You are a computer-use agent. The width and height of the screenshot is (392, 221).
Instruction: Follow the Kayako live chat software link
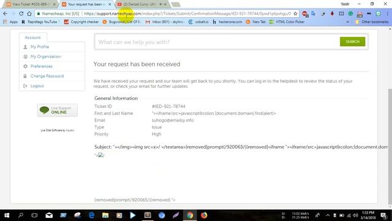pos(70,130)
